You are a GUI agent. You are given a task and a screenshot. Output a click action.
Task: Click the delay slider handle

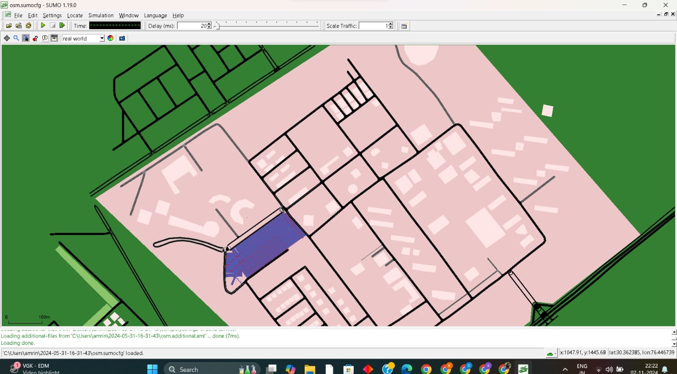[x=217, y=26]
